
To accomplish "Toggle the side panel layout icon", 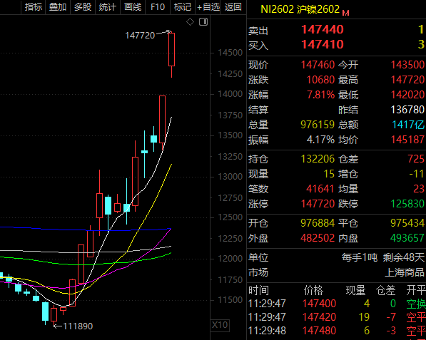I will coord(203,21).
